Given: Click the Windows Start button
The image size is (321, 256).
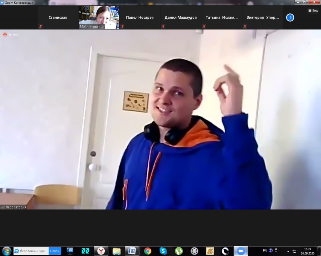Looking at the screenshot, I should (x=7, y=251).
